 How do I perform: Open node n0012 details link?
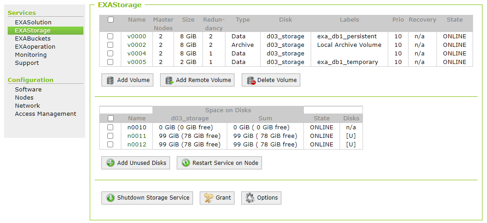click(137, 145)
